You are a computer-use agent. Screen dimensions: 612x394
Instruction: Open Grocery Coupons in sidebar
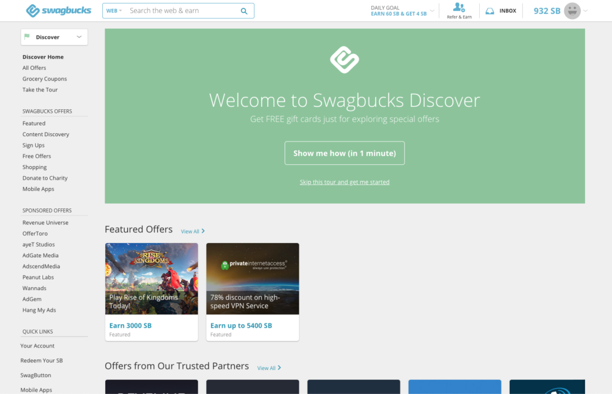pyautogui.click(x=44, y=79)
